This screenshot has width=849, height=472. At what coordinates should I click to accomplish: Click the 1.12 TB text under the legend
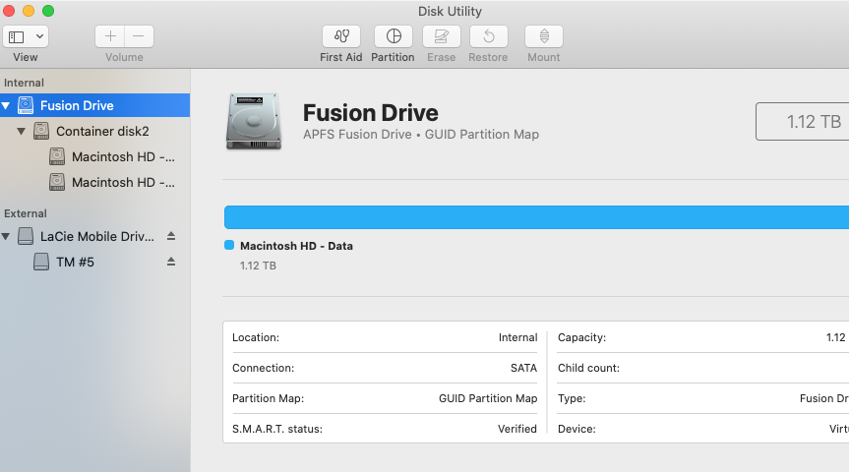(258, 265)
